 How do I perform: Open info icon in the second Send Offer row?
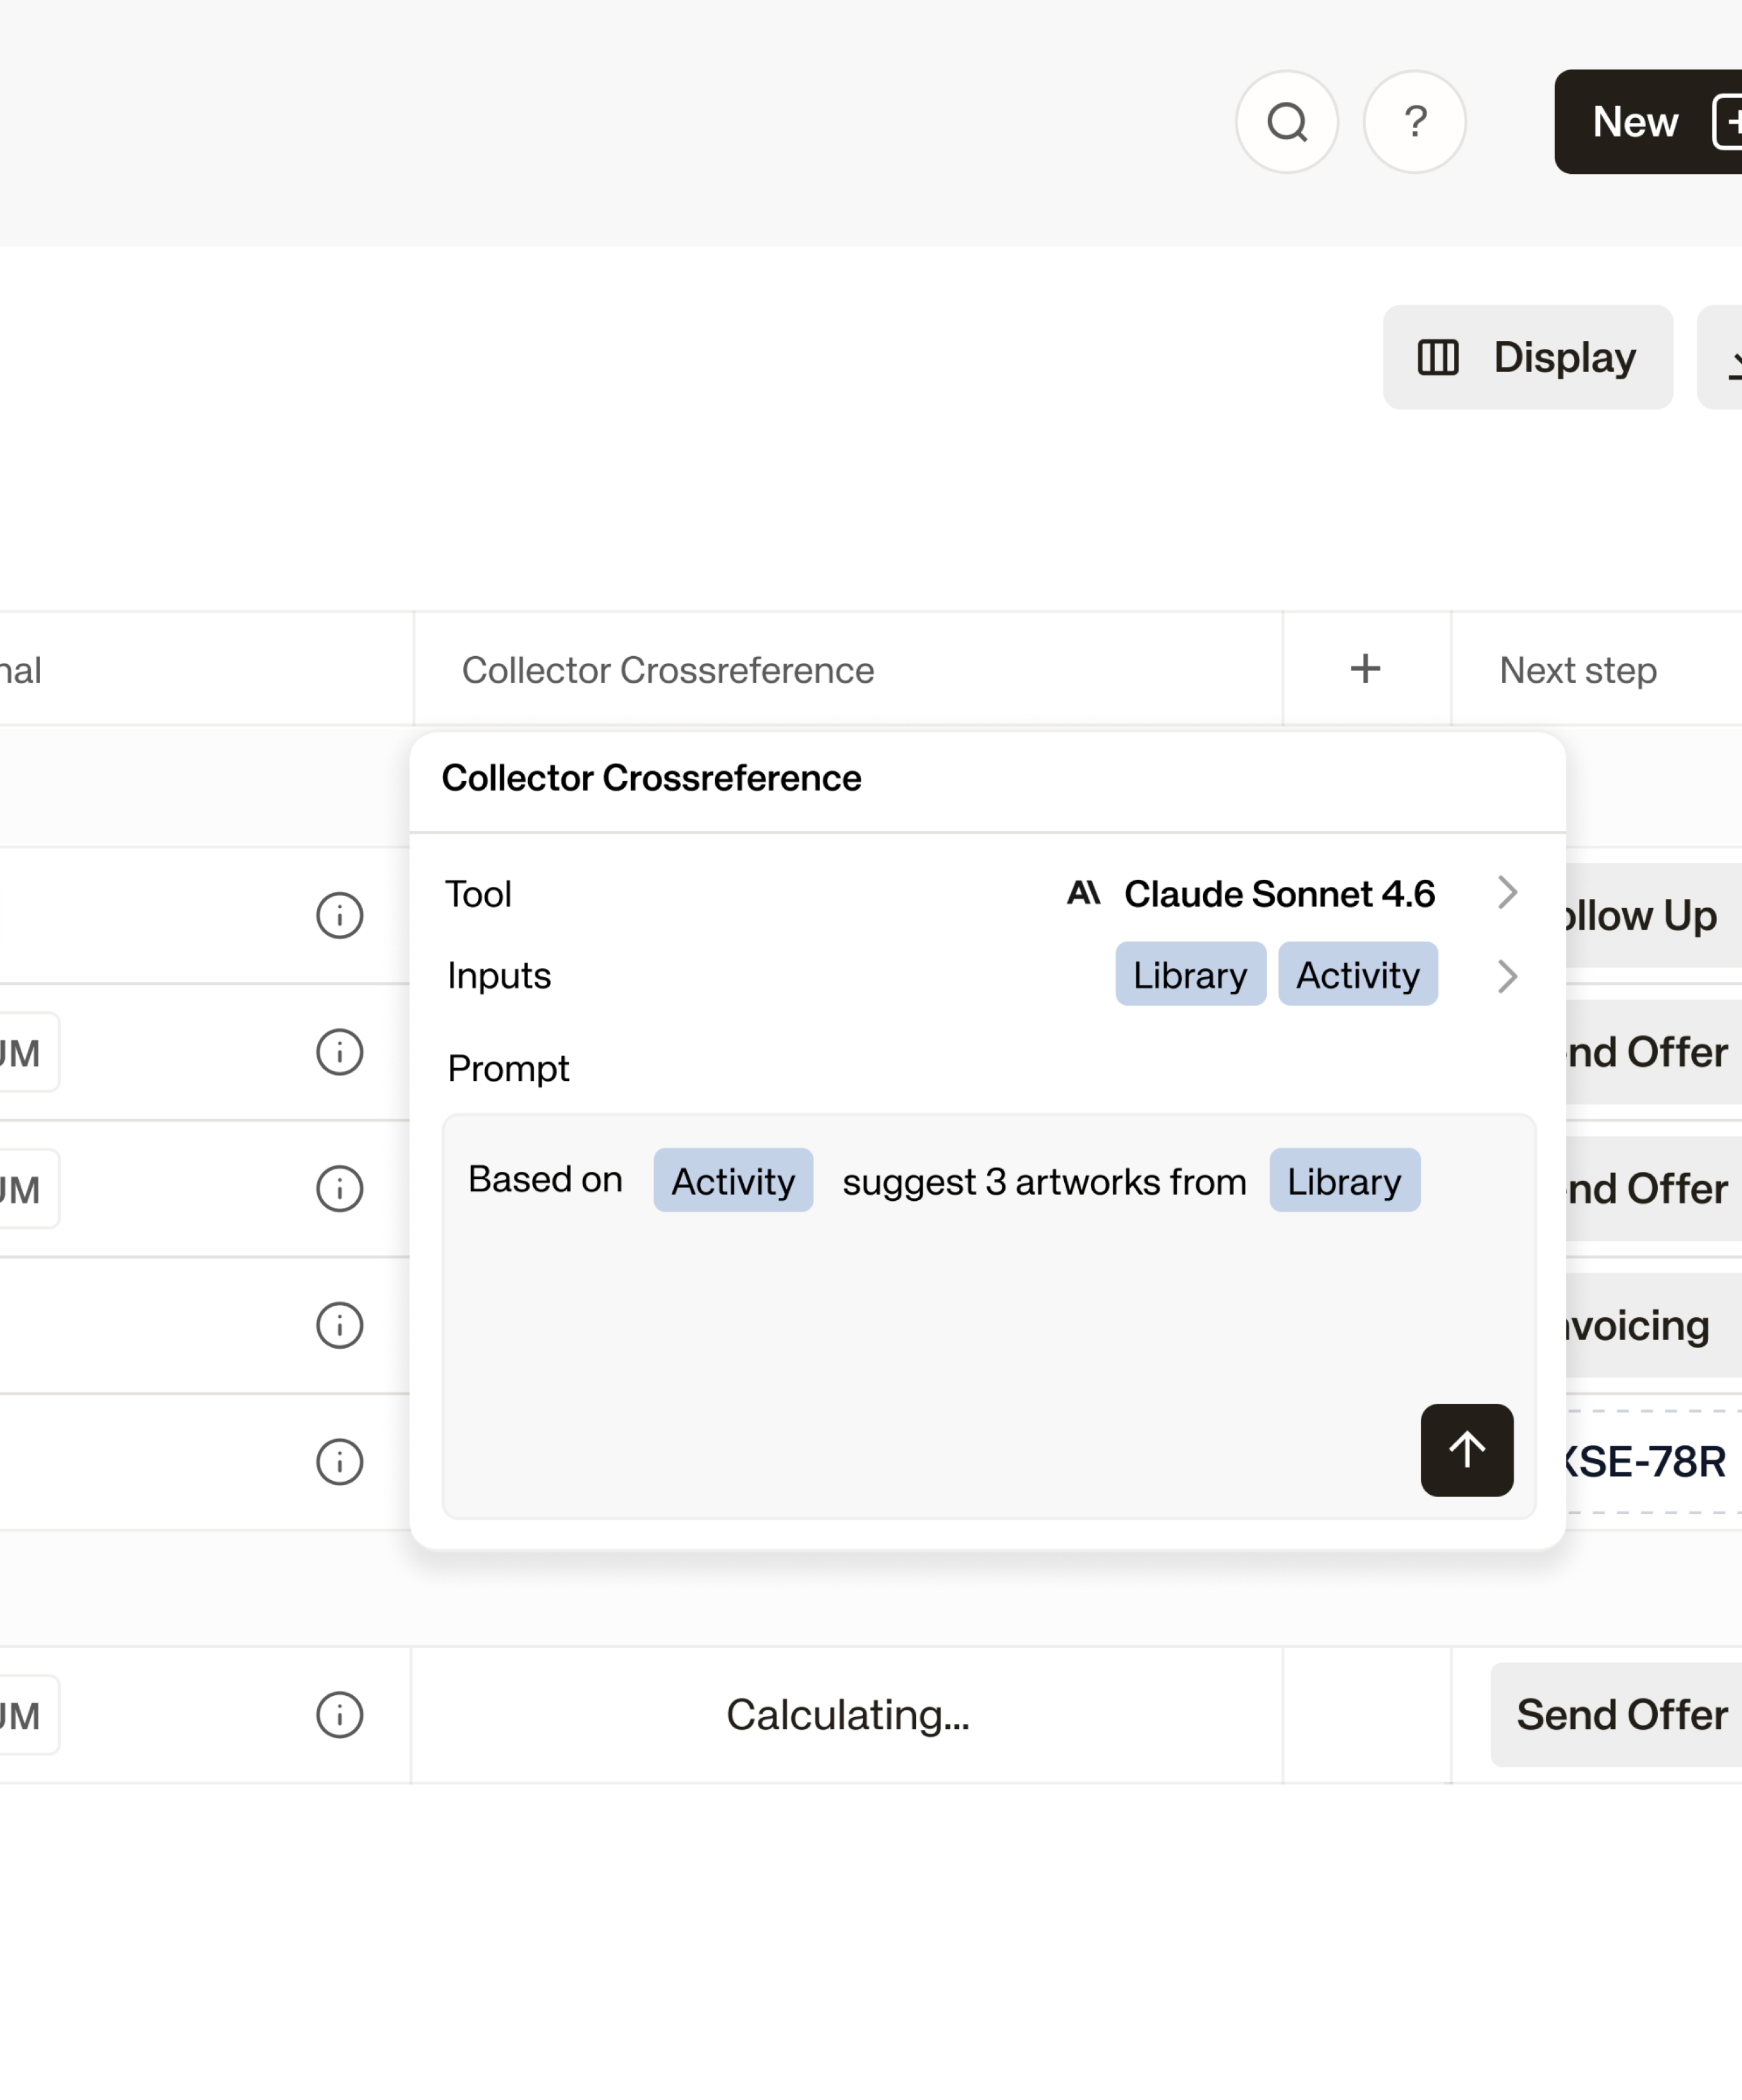click(x=339, y=1189)
